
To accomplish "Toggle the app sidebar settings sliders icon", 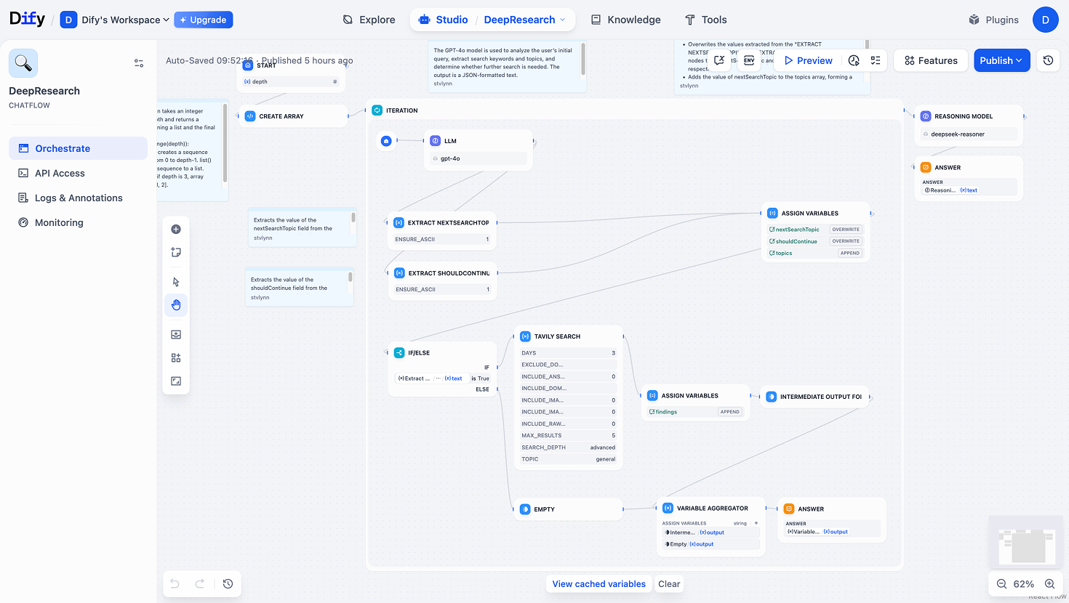I will (x=139, y=63).
